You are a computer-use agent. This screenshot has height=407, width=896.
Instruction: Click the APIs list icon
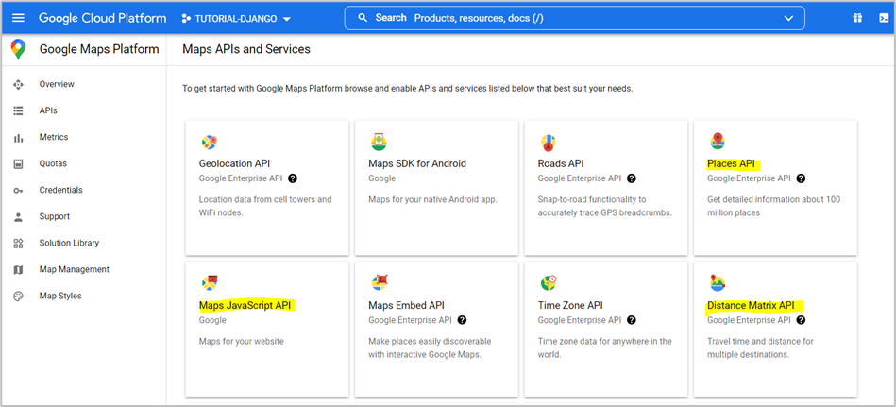(18, 110)
